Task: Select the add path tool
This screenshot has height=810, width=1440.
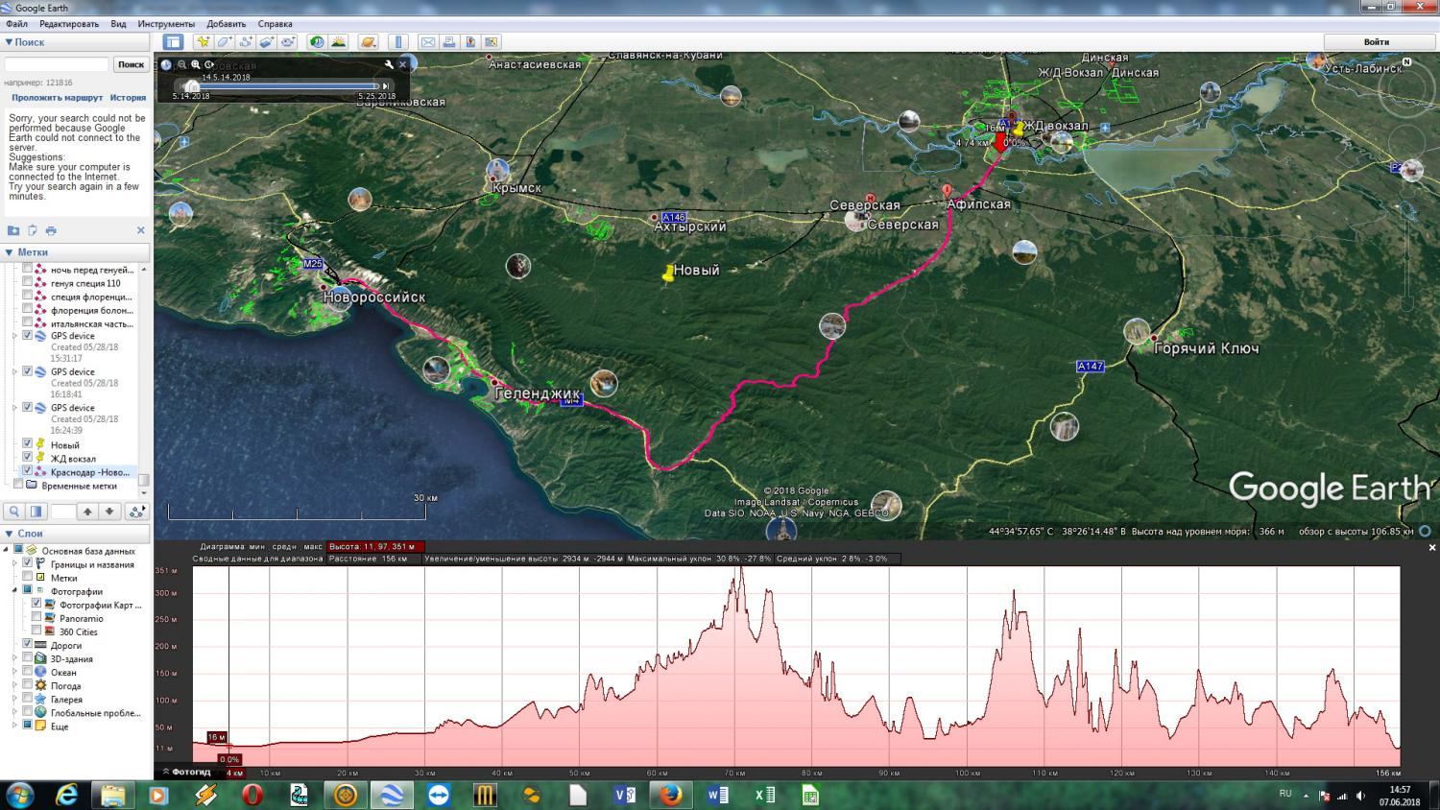Action: coord(245,42)
